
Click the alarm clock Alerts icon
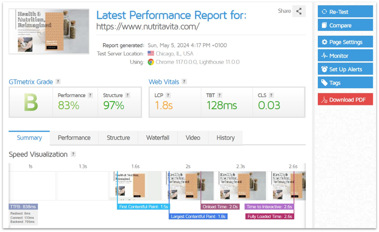[324, 69]
